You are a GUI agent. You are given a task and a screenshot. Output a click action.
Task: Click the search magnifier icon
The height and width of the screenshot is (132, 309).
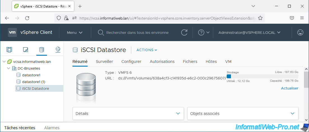101,32
